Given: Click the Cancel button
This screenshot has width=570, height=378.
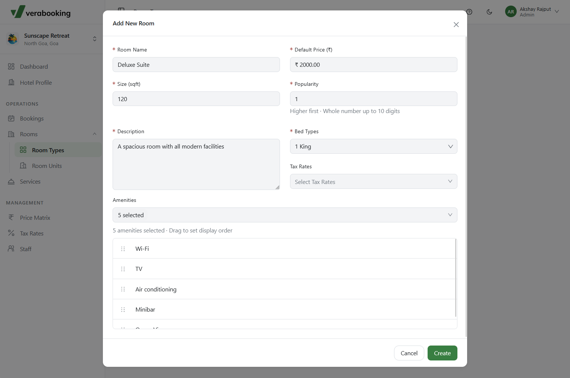Looking at the screenshot, I should 409,353.
